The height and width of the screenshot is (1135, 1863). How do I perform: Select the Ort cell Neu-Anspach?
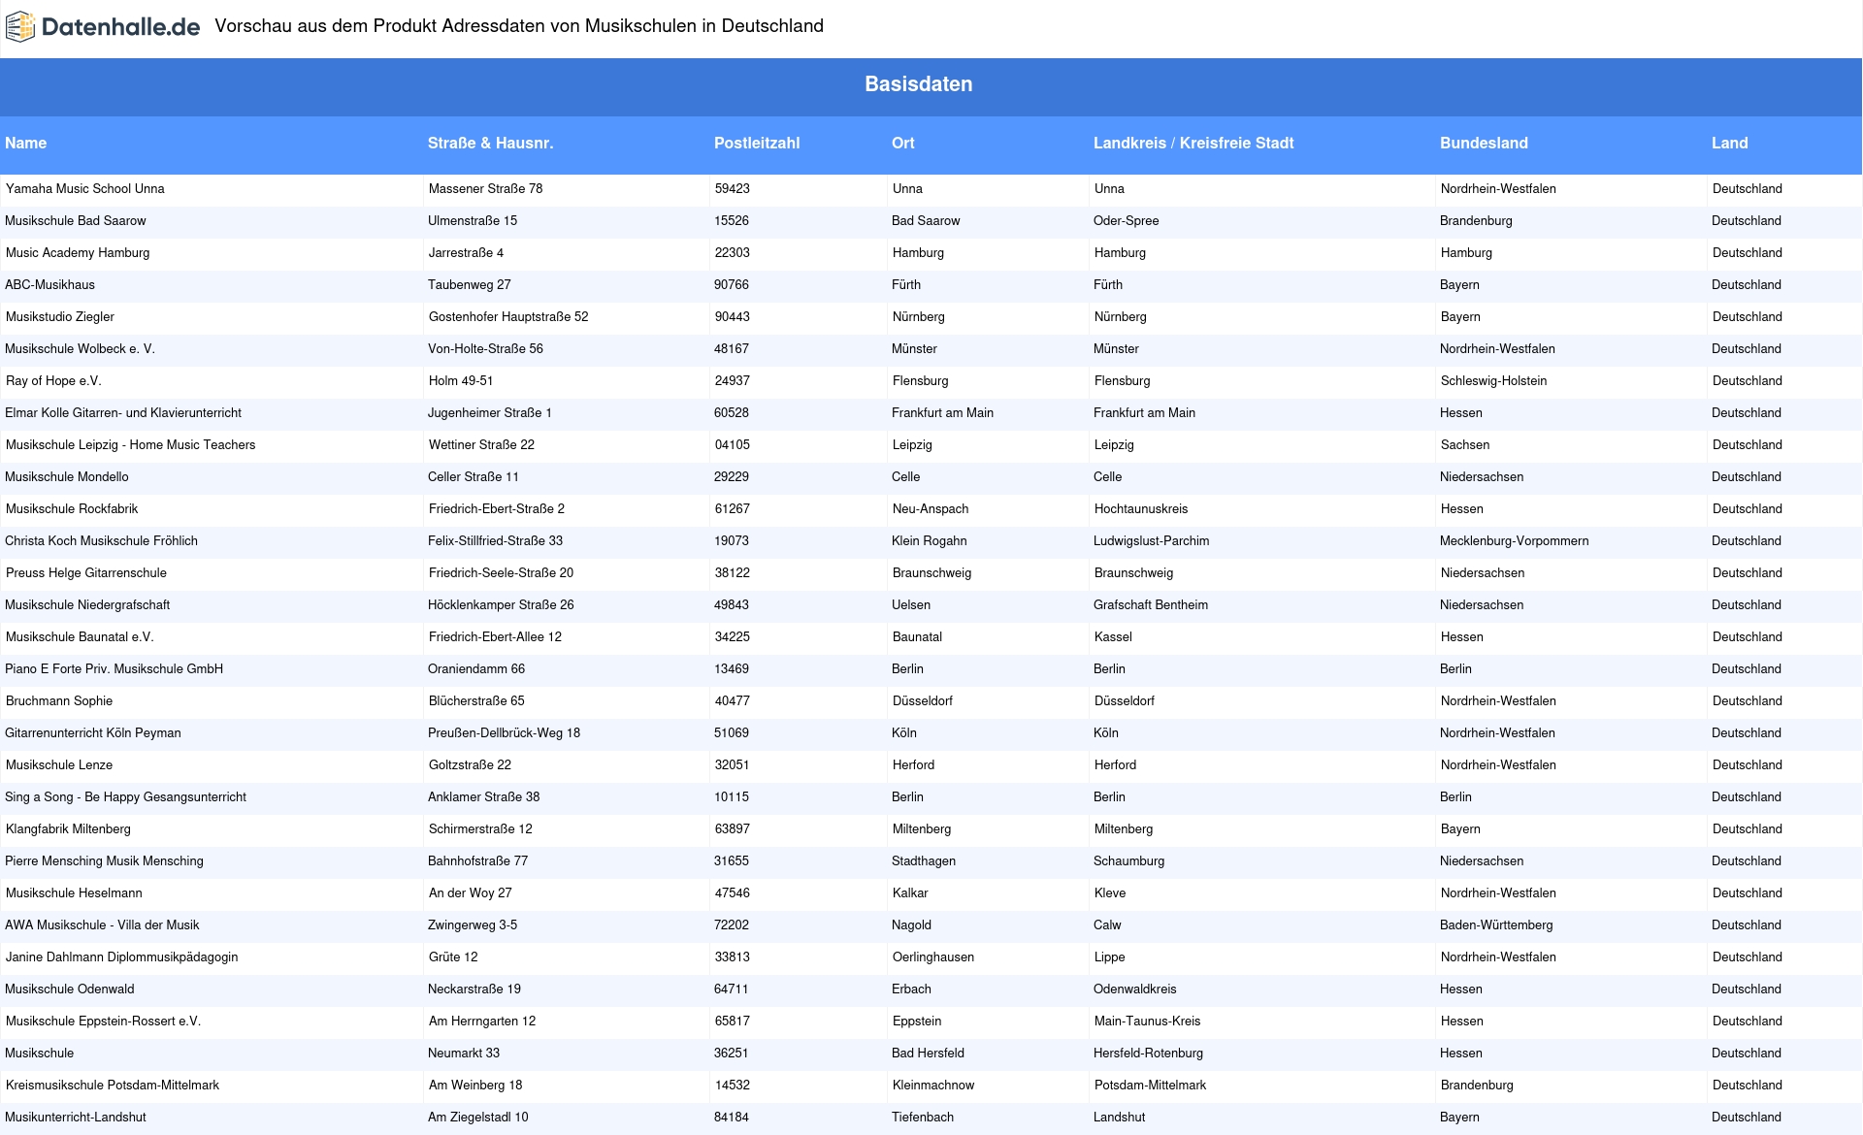pyautogui.click(x=931, y=509)
